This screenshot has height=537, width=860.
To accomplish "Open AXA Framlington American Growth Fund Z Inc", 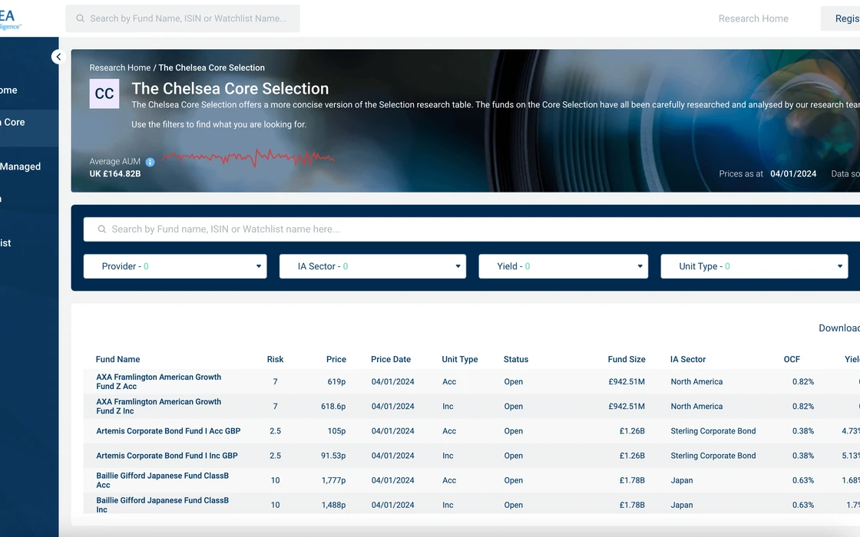I will (x=158, y=406).
